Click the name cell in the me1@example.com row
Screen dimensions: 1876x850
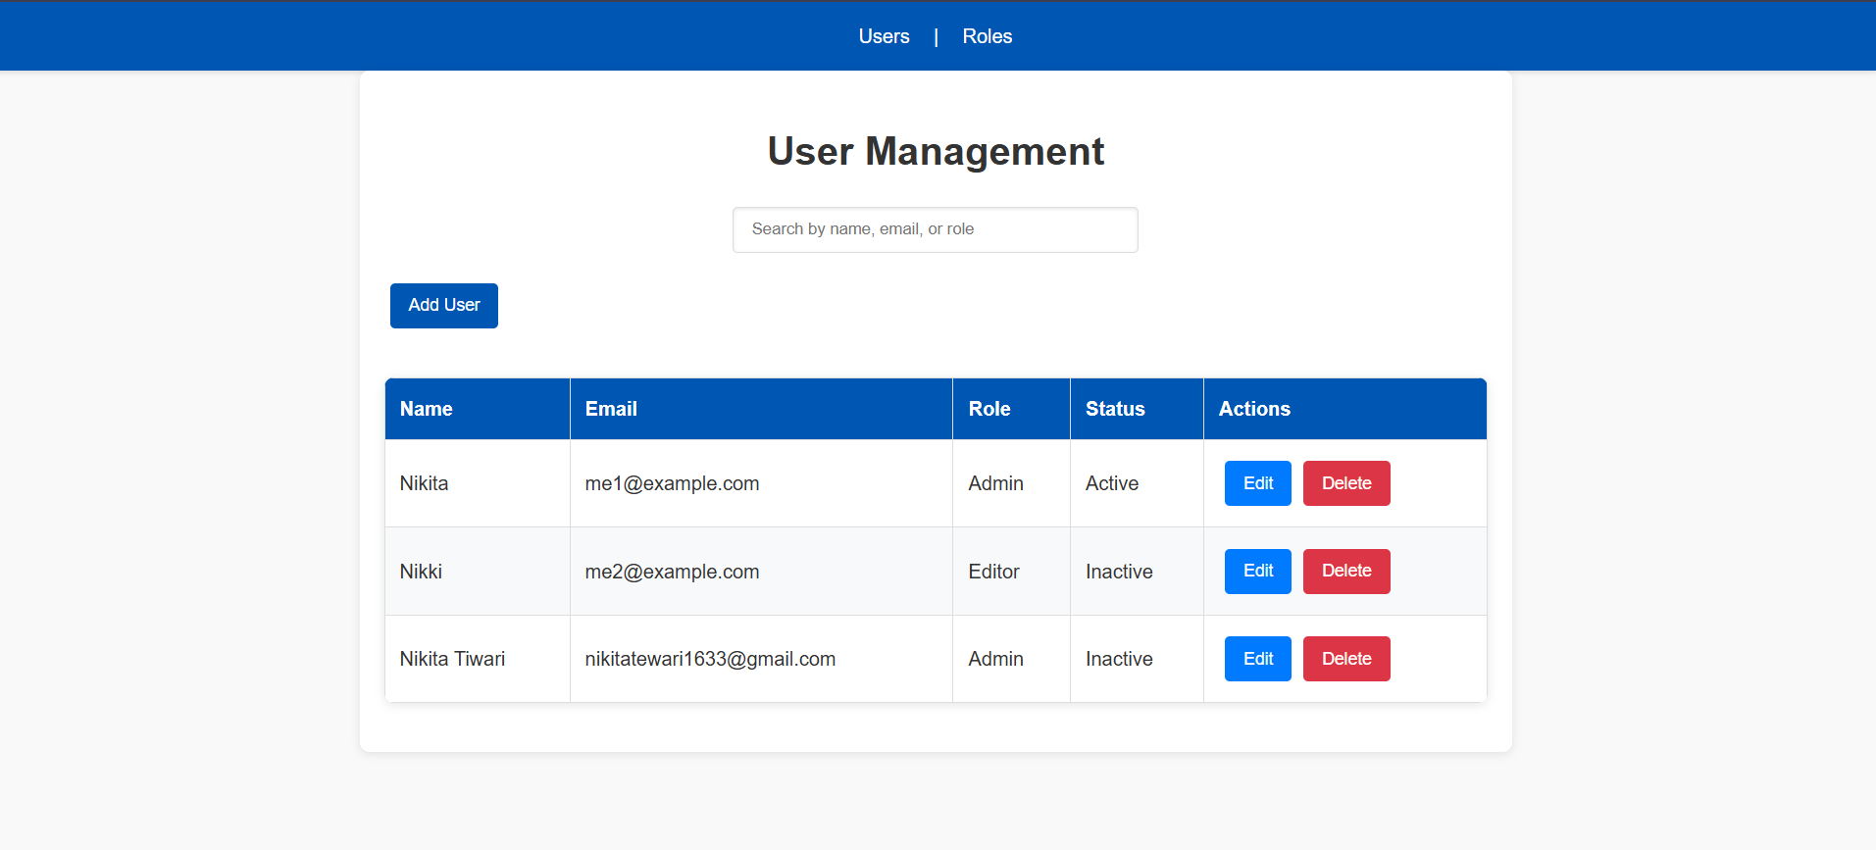click(478, 483)
